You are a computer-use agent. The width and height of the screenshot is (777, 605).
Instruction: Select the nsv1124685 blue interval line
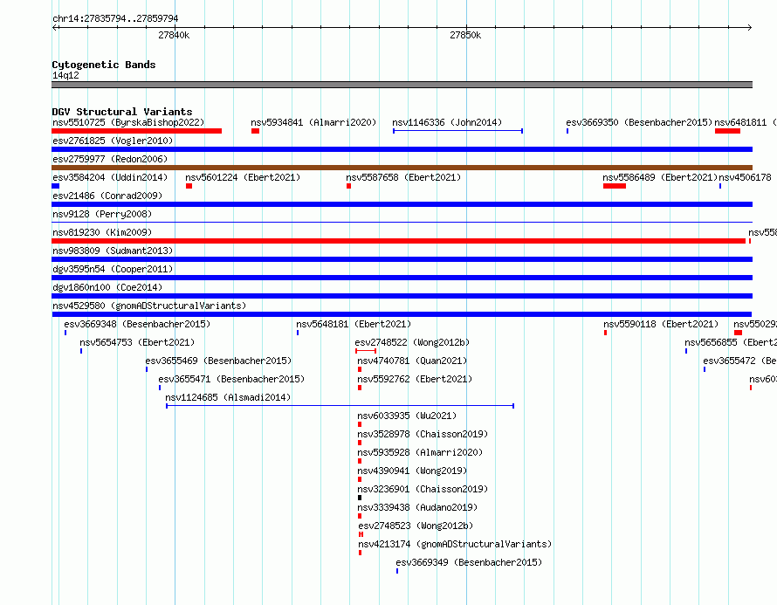click(340, 406)
